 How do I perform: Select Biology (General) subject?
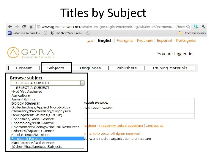tap(47, 103)
